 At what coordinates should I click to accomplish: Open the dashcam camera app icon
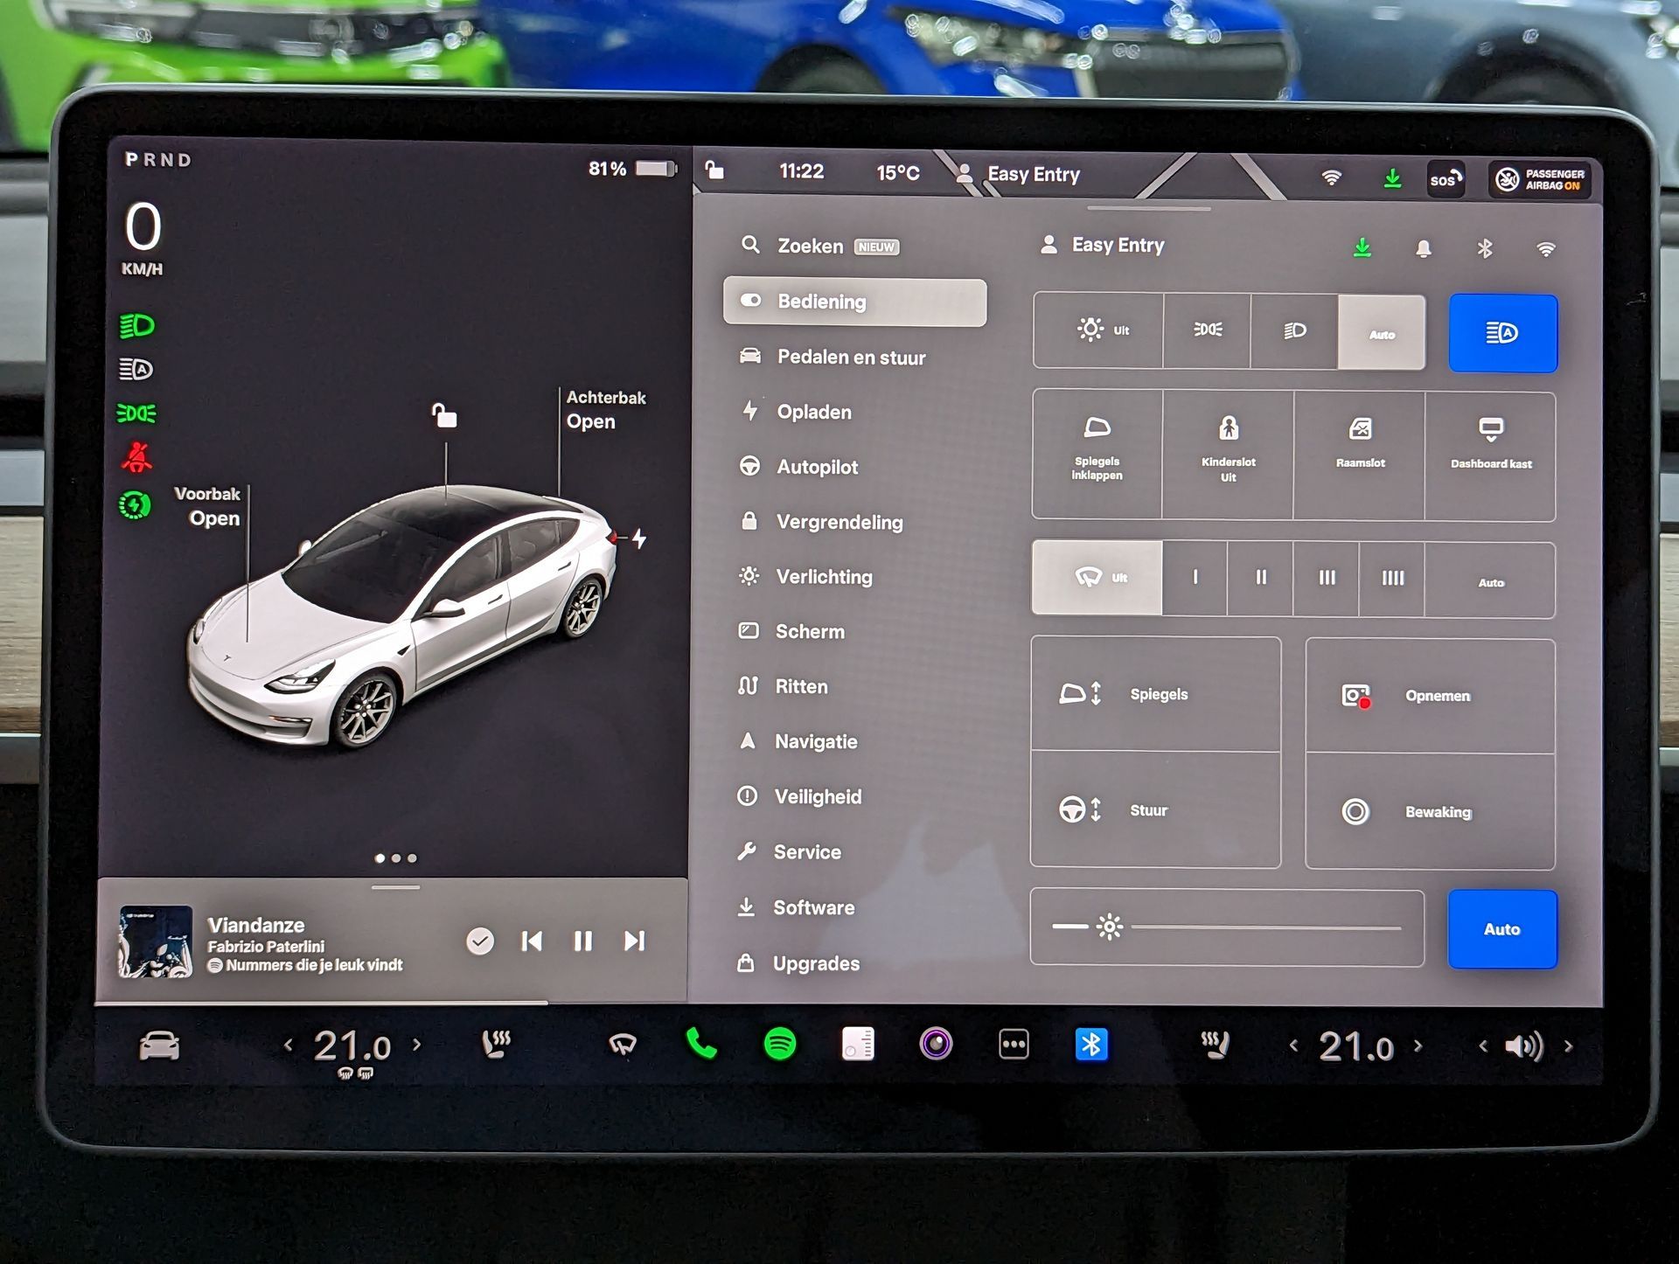936,1044
